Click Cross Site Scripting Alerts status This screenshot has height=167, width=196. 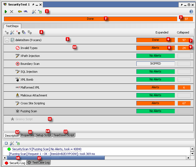[156, 103]
